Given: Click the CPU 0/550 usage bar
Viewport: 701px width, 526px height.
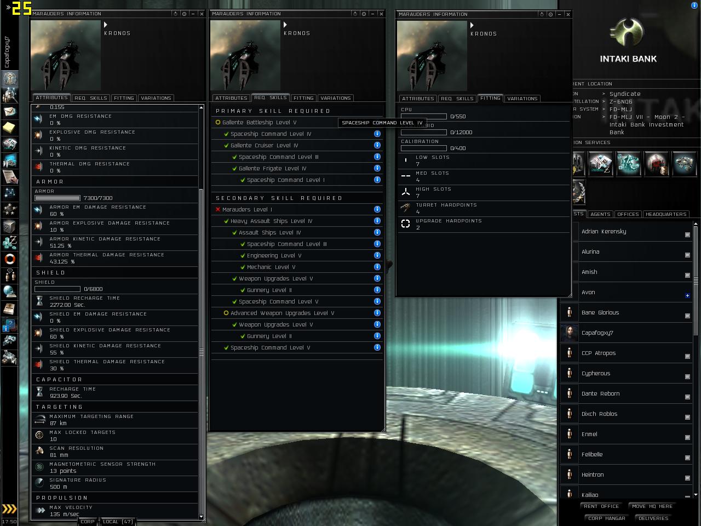Looking at the screenshot, I should (x=424, y=117).
